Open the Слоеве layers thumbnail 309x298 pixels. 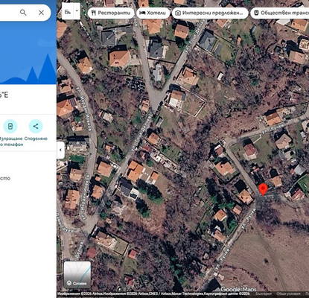pos(77,275)
